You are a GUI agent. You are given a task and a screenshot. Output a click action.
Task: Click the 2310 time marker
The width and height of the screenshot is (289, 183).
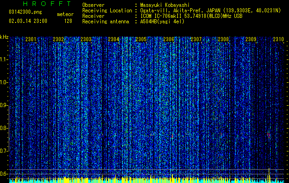coord(278,39)
